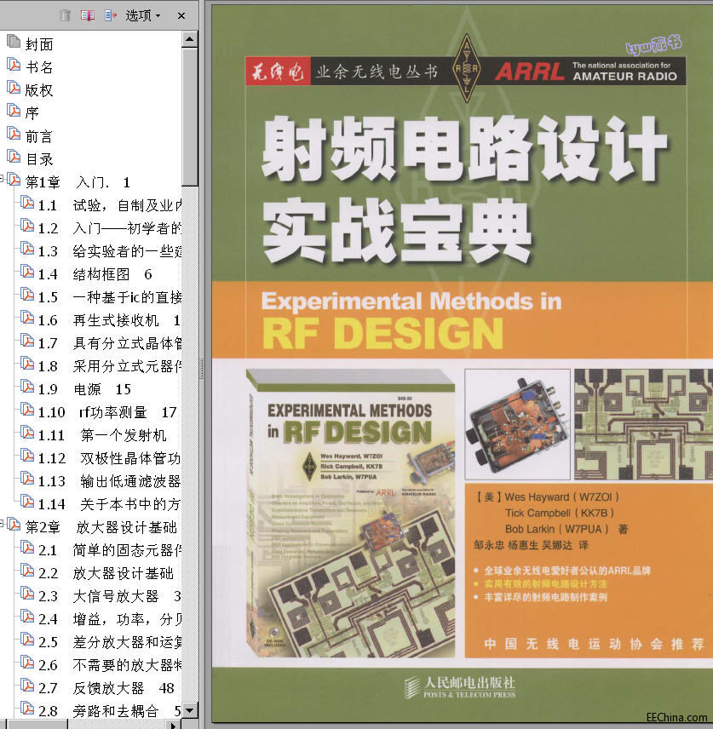Go to bookmark 2.5 差分放大器和运算
Viewport: 713px width, 729px height.
tap(110, 642)
